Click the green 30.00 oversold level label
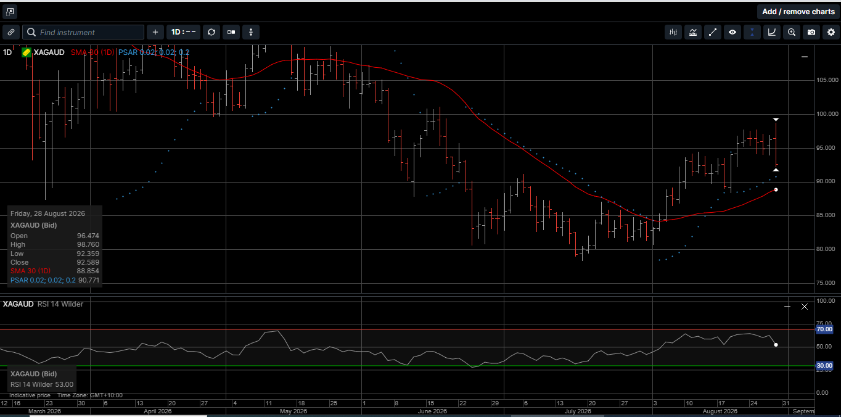841x417 pixels. 824,366
